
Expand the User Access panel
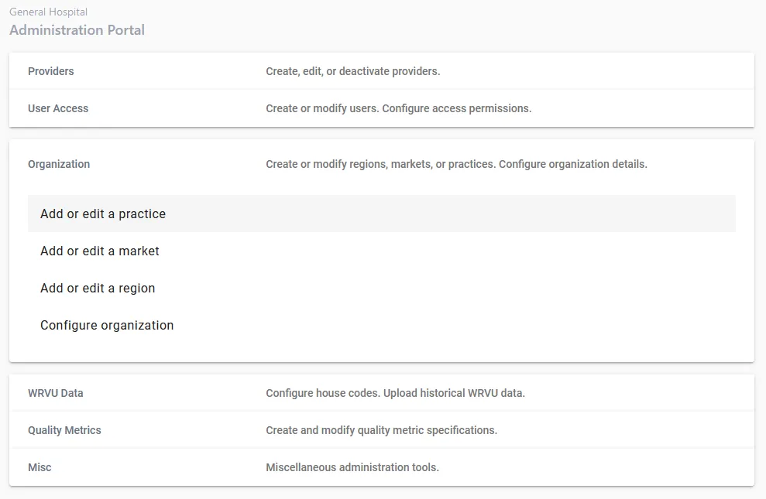(58, 108)
